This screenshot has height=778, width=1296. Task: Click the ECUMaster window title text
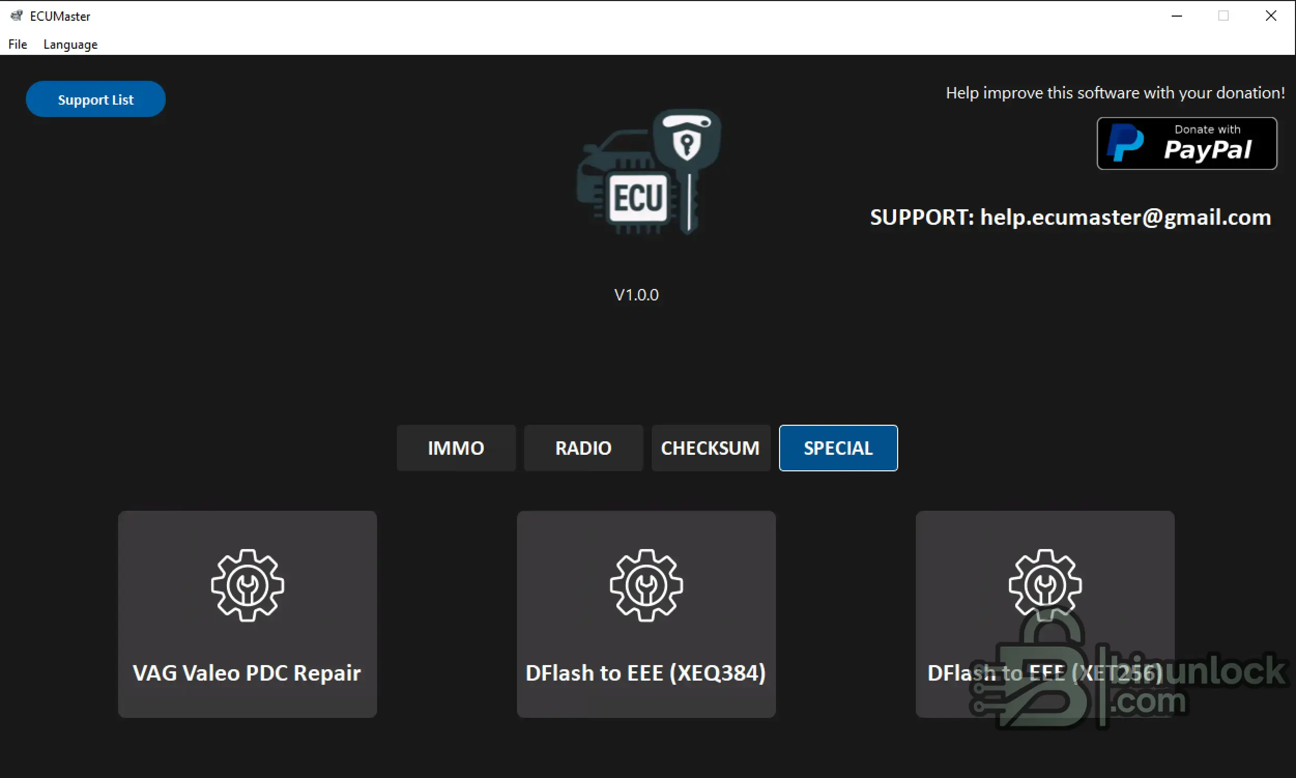coord(60,16)
